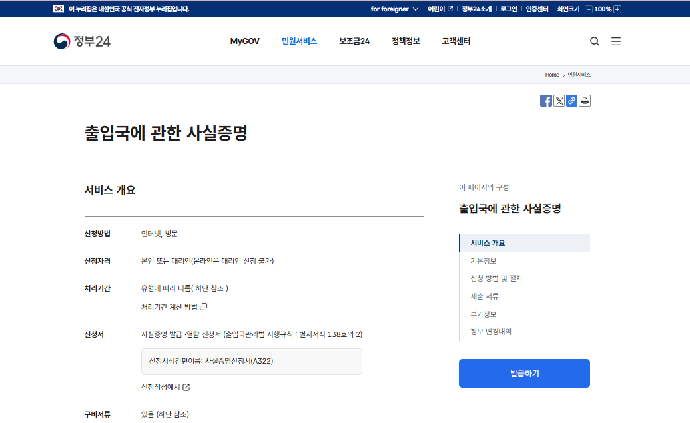Switch to the 보조금24 tab
The width and height of the screenshot is (690, 423).
354,41
